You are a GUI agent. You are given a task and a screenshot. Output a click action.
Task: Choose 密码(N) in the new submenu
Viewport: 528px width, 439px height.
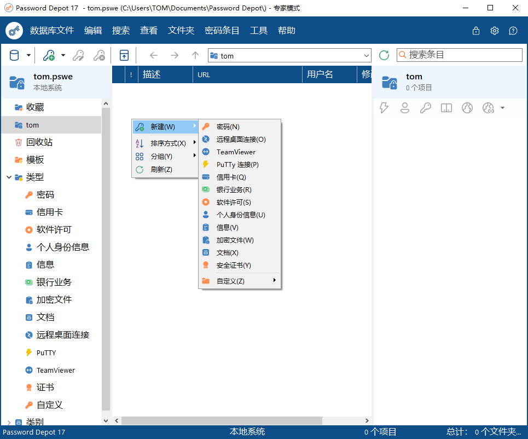240,126
